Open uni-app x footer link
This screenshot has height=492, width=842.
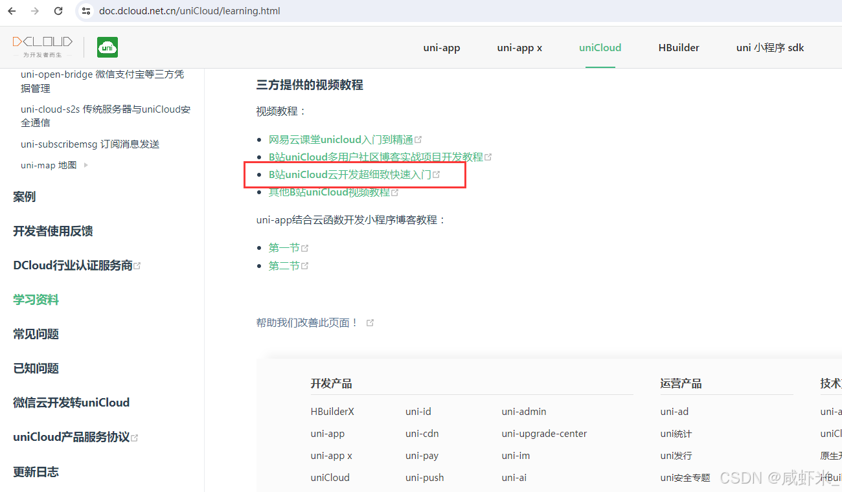(332, 456)
